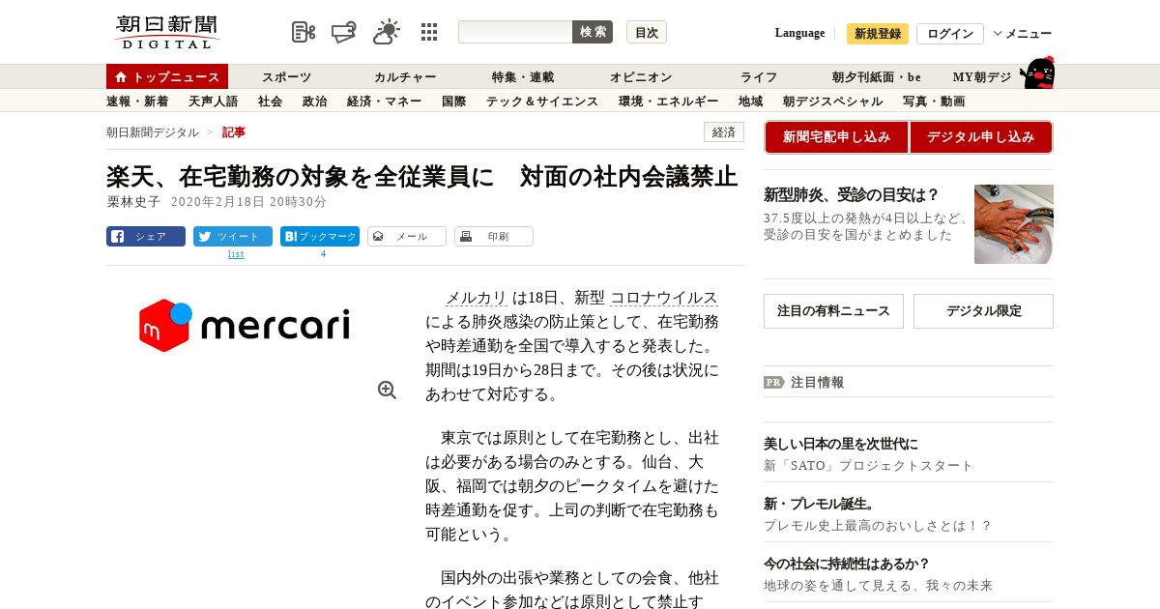Click 朝日新聞デジタル breadcrumb link
Viewport: 1160px width, 609px height.
153,132
